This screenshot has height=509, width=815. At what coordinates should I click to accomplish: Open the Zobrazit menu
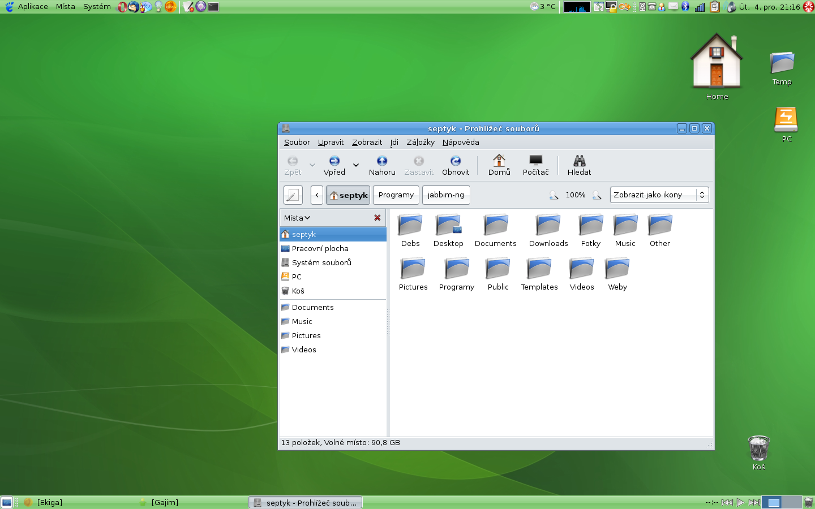(x=367, y=143)
